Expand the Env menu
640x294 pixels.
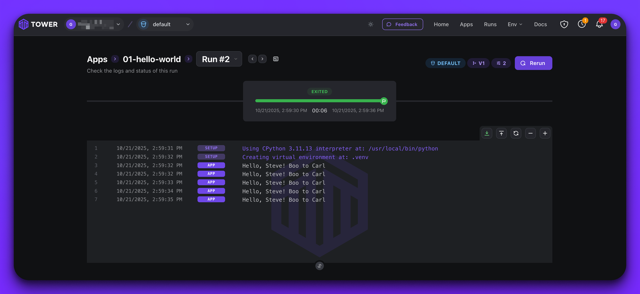[515, 24]
